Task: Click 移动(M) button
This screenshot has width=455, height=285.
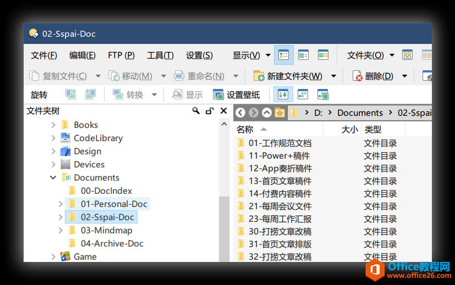Action: pos(130,76)
